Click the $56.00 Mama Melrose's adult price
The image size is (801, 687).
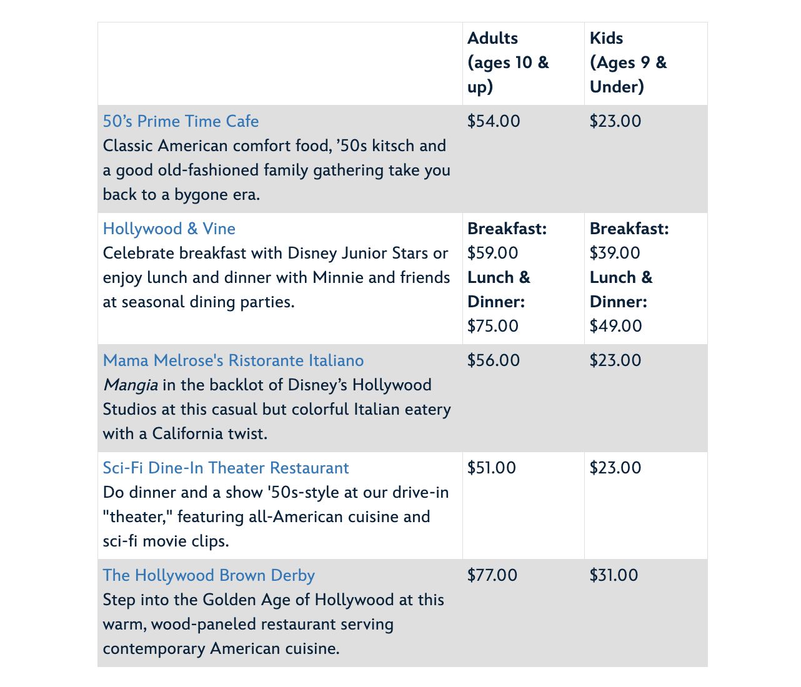[494, 360]
